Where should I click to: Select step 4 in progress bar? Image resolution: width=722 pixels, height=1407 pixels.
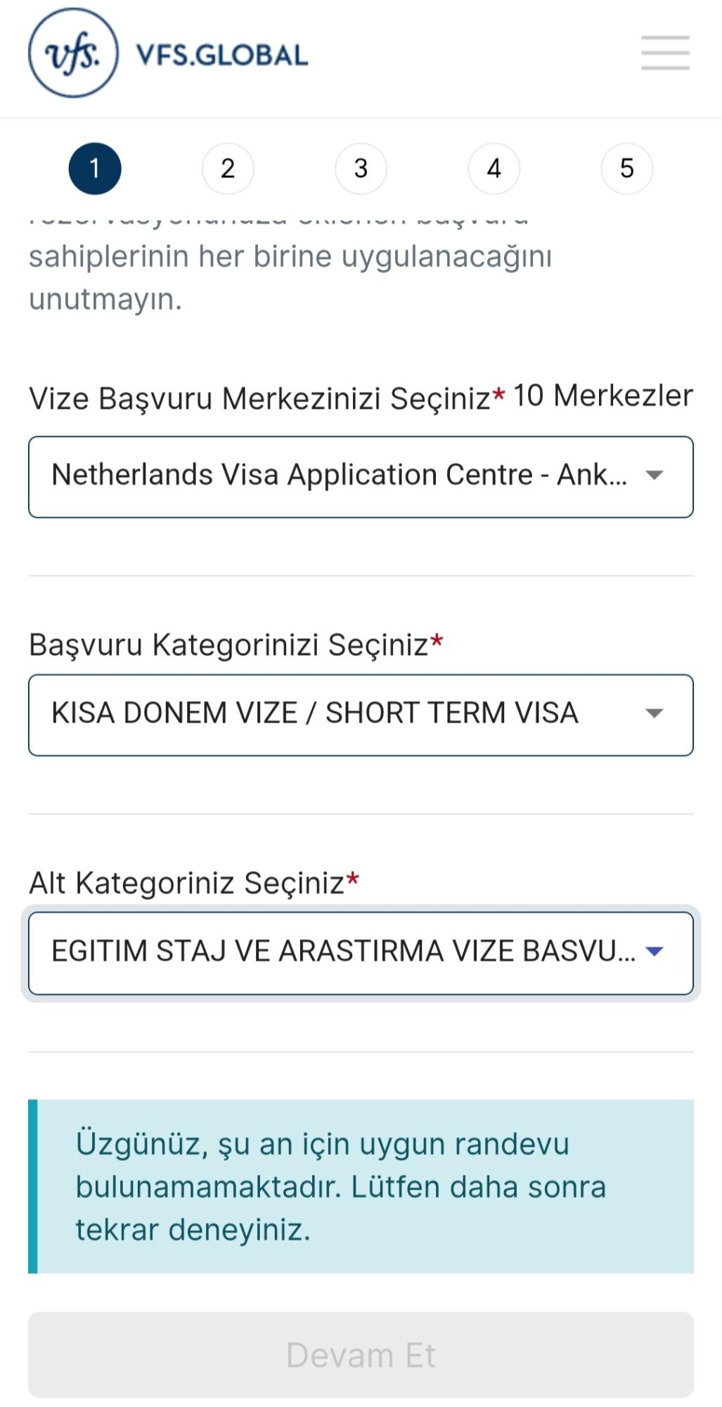(x=494, y=169)
